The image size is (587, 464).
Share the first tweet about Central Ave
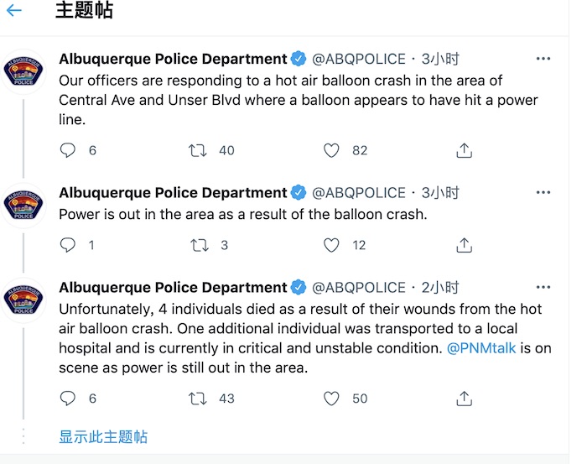coord(465,150)
